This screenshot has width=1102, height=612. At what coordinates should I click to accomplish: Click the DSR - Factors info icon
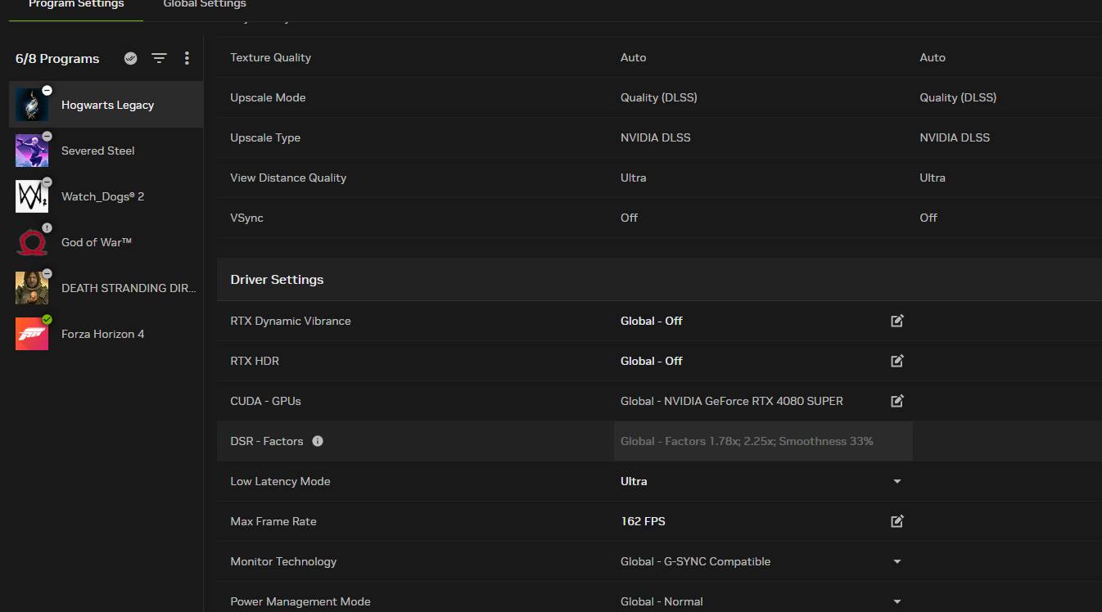tap(318, 441)
